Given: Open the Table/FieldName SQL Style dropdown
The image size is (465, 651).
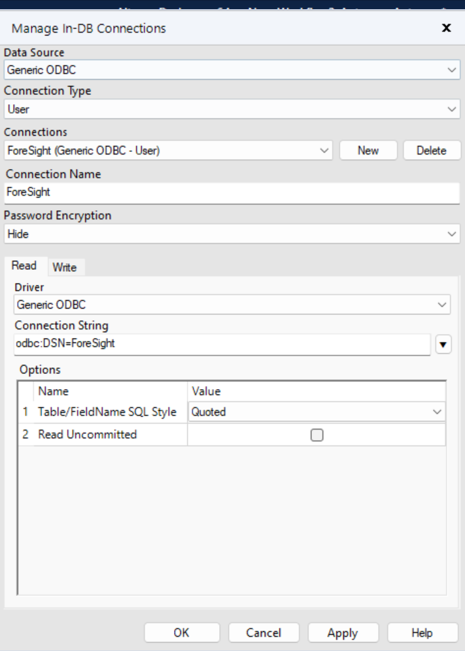Looking at the screenshot, I should [x=317, y=412].
